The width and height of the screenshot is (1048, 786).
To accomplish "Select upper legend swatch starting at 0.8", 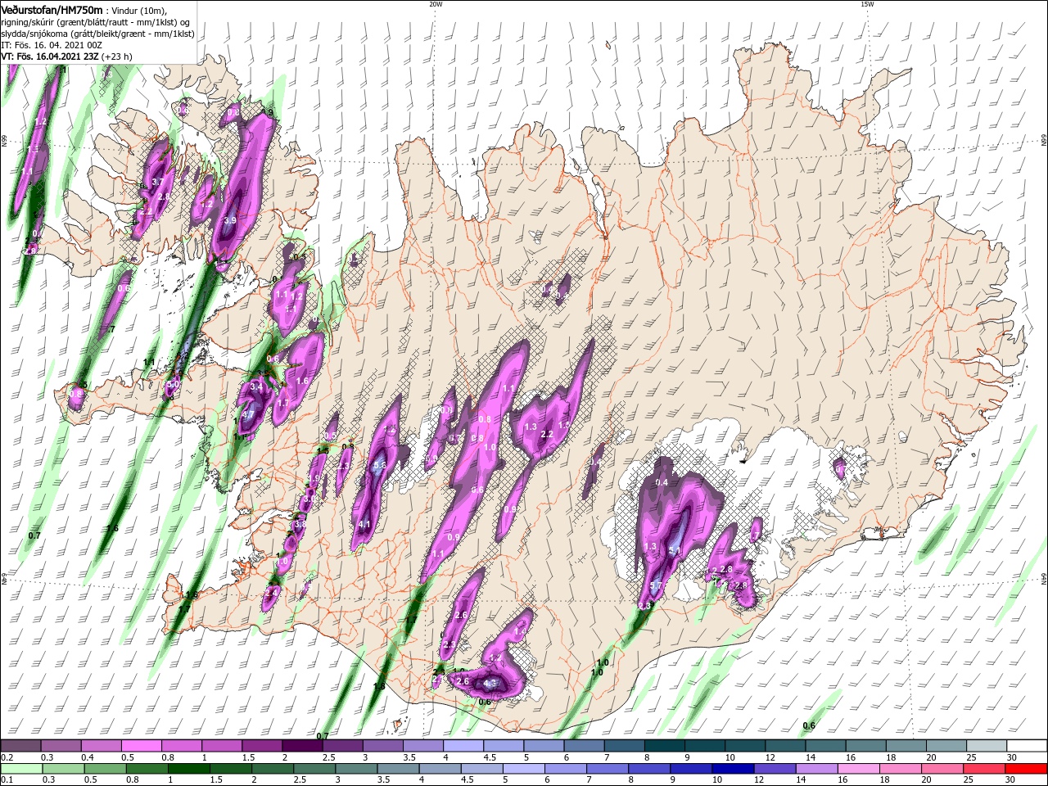I will pos(182,745).
